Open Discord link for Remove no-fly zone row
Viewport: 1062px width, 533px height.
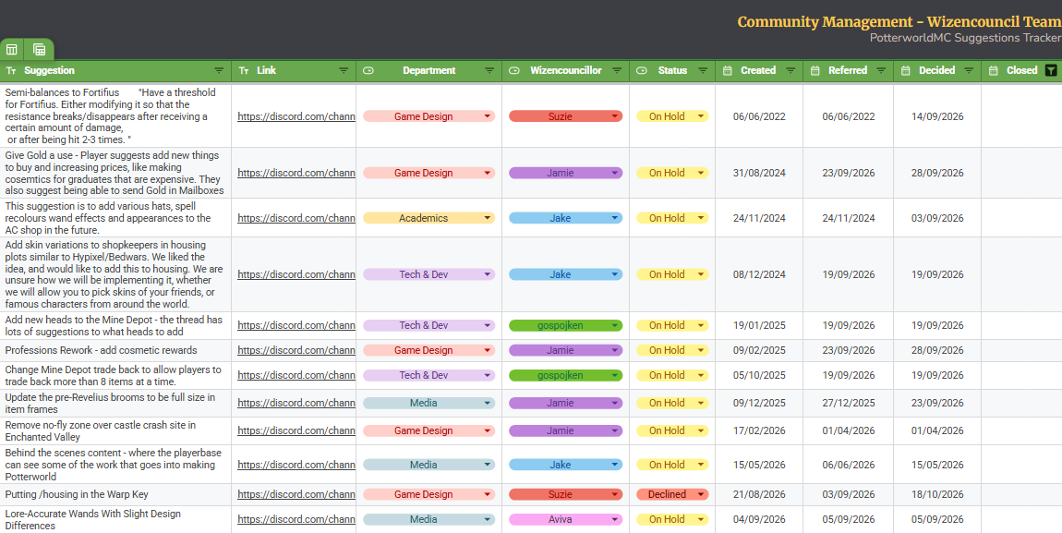point(296,430)
